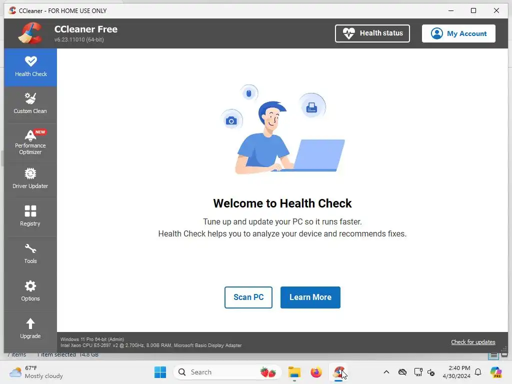Screen dimensions: 512x384
Task: Click the Learn More button
Action: pyautogui.click(x=310, y=297)
